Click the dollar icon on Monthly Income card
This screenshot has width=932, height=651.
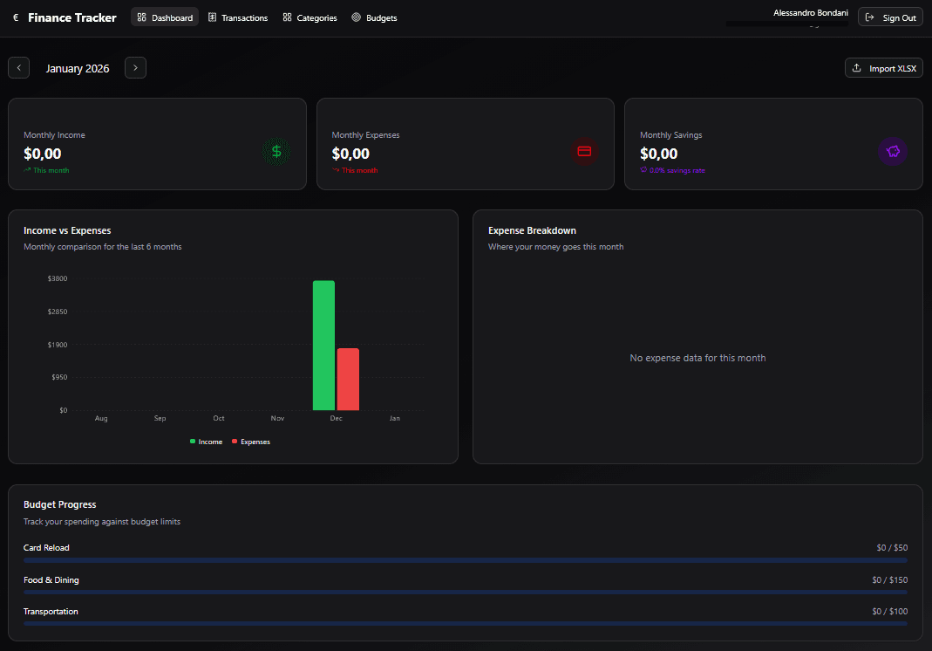pos(276,151)
